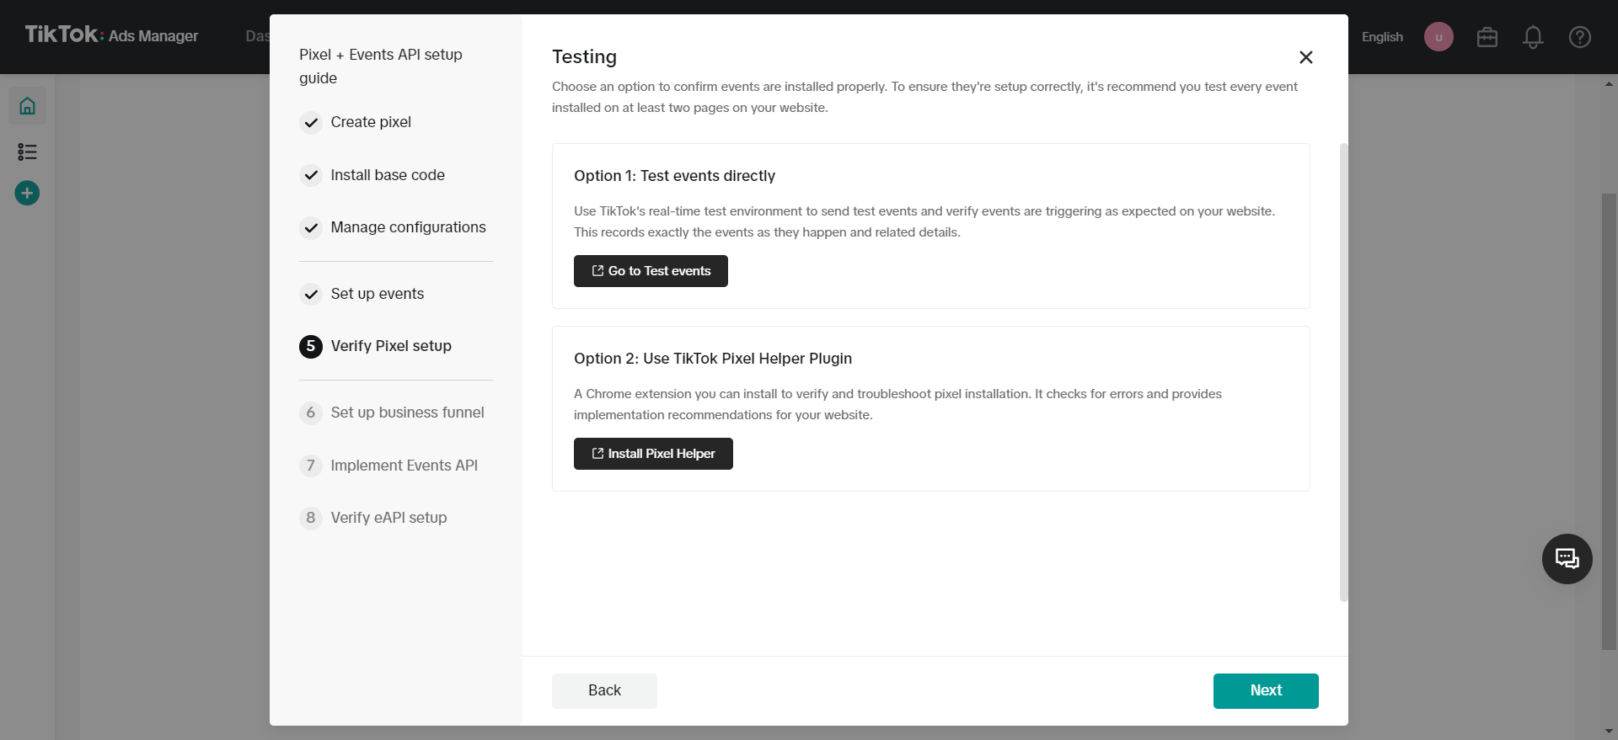Open the user avatar profile icon

click(1439, 37)
